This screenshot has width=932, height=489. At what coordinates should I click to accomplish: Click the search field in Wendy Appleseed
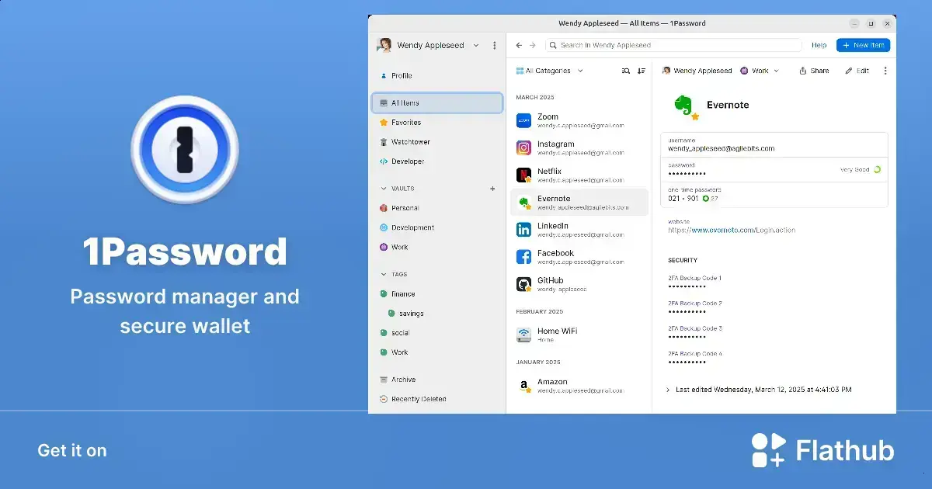coord(673,45)
